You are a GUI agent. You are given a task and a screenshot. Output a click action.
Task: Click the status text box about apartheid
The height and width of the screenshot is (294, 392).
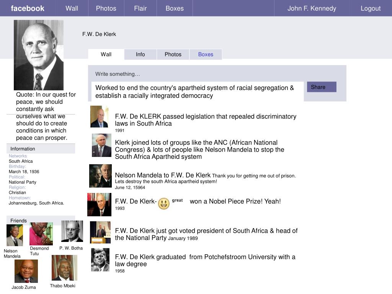click(198, 91)
